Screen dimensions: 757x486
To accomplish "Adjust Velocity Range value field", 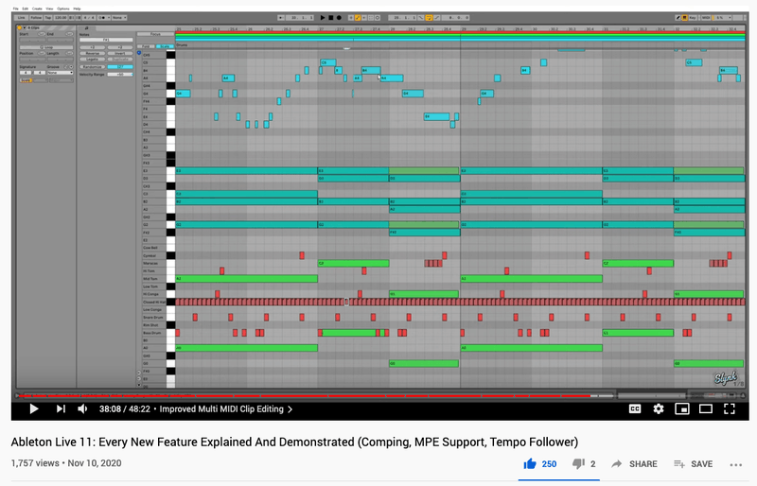I will pos(120,75).
